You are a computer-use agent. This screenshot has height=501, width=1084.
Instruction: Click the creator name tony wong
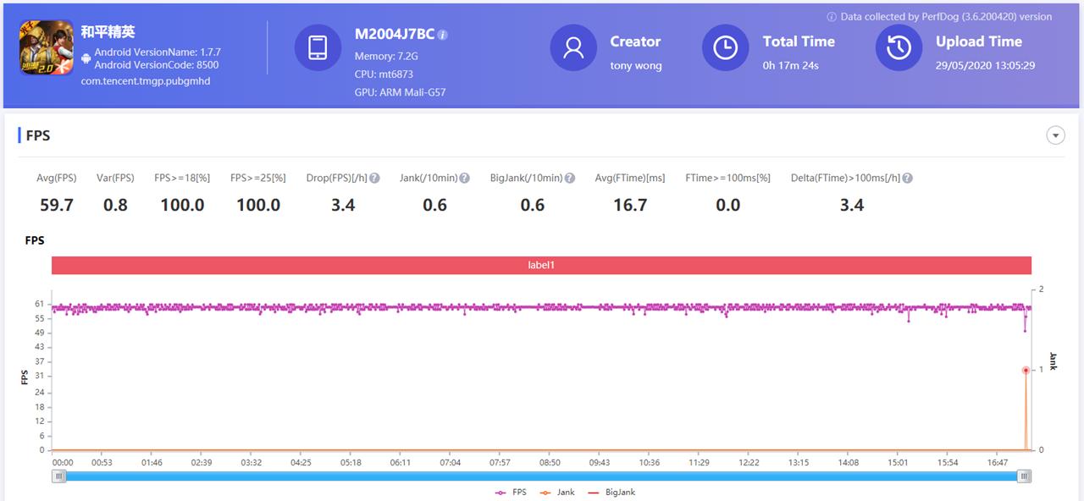[x=636, y=65]
